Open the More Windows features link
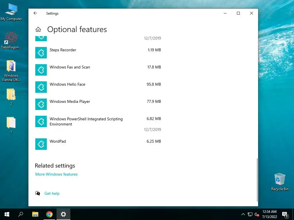 (57, 174)
